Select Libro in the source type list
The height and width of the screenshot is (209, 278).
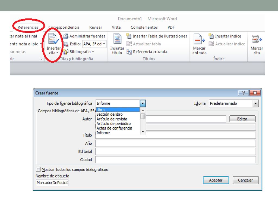(x=118, y=110)
